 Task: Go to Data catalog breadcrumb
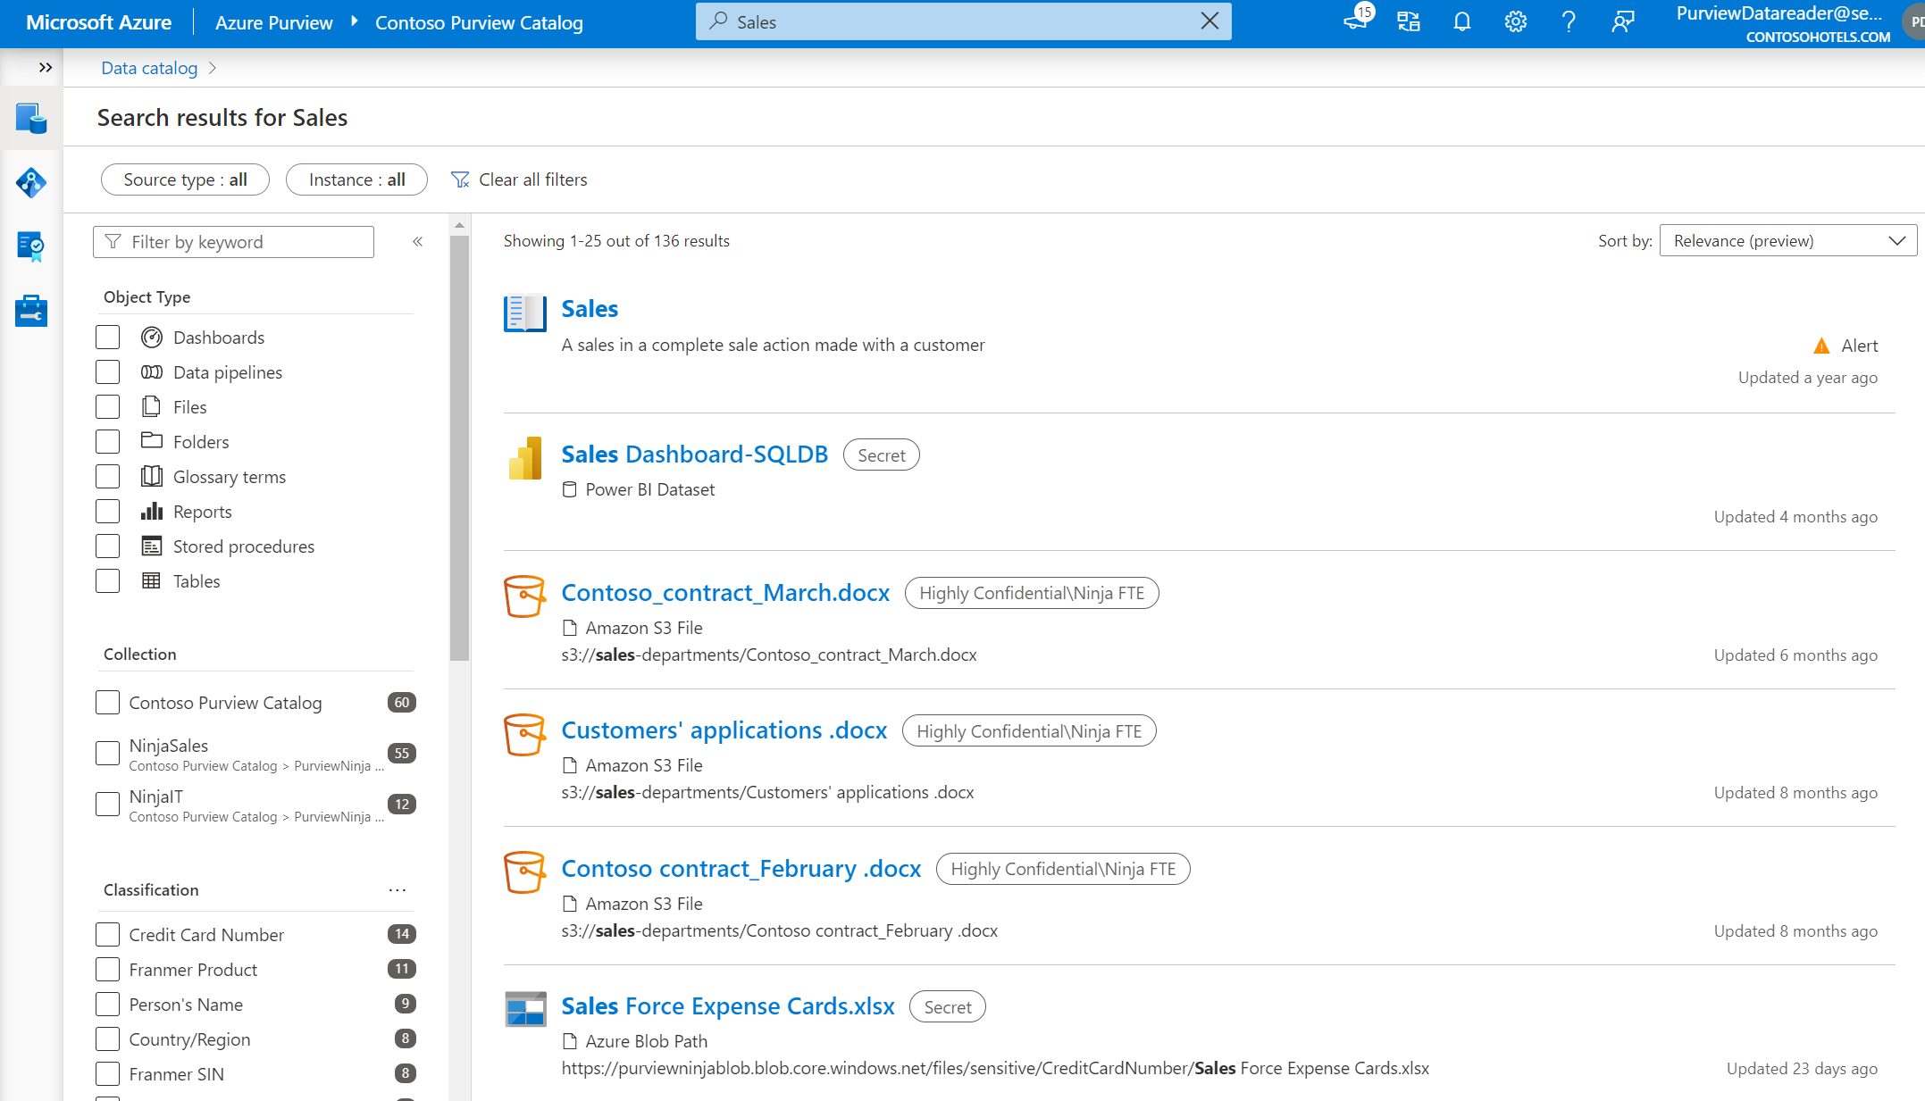tap(149, 68)
